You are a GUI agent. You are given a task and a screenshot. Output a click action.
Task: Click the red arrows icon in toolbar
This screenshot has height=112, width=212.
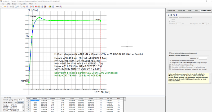(36, 6)
